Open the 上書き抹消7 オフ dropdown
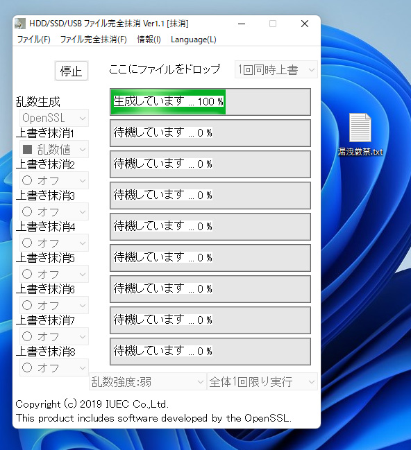Screen dimensions: 411x450 pos(54,336)
